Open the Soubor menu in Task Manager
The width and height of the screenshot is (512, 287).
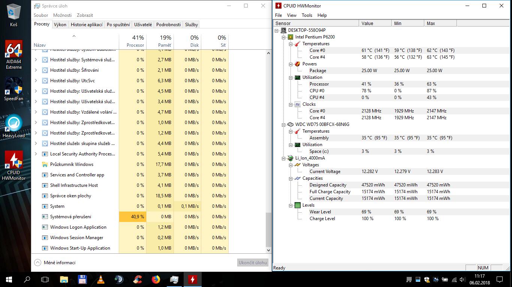41,15
